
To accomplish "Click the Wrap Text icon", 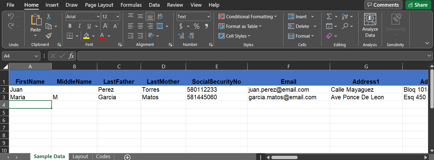I will click(160, 16).
